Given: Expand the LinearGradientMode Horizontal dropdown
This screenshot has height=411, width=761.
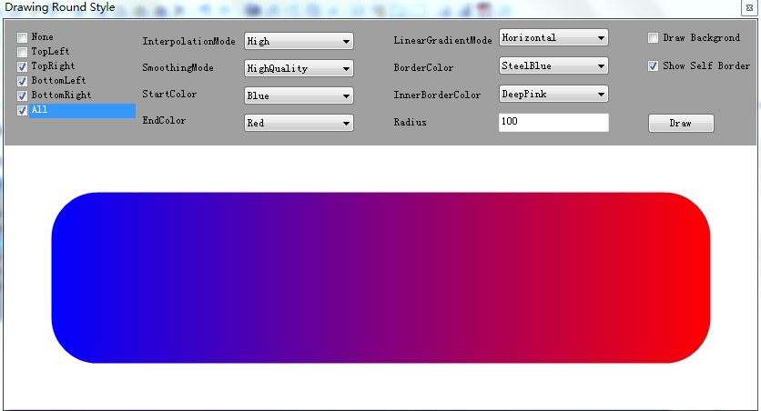Looking at the screenshot, I should point(553,38).
